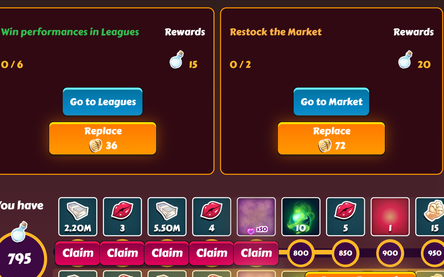
Task: Click the 2.20M cash reward icon
Action: point(77,217)
